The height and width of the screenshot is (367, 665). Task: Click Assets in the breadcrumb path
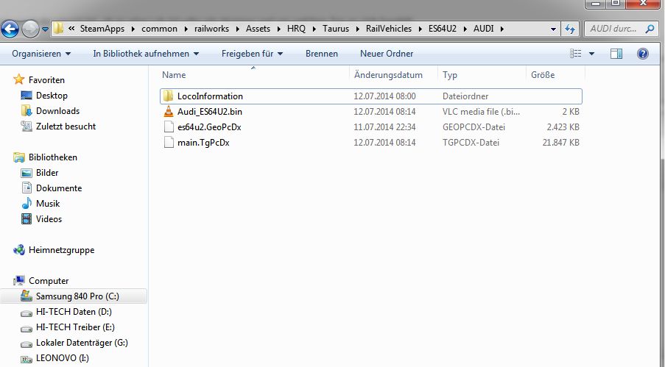point(258,29)
